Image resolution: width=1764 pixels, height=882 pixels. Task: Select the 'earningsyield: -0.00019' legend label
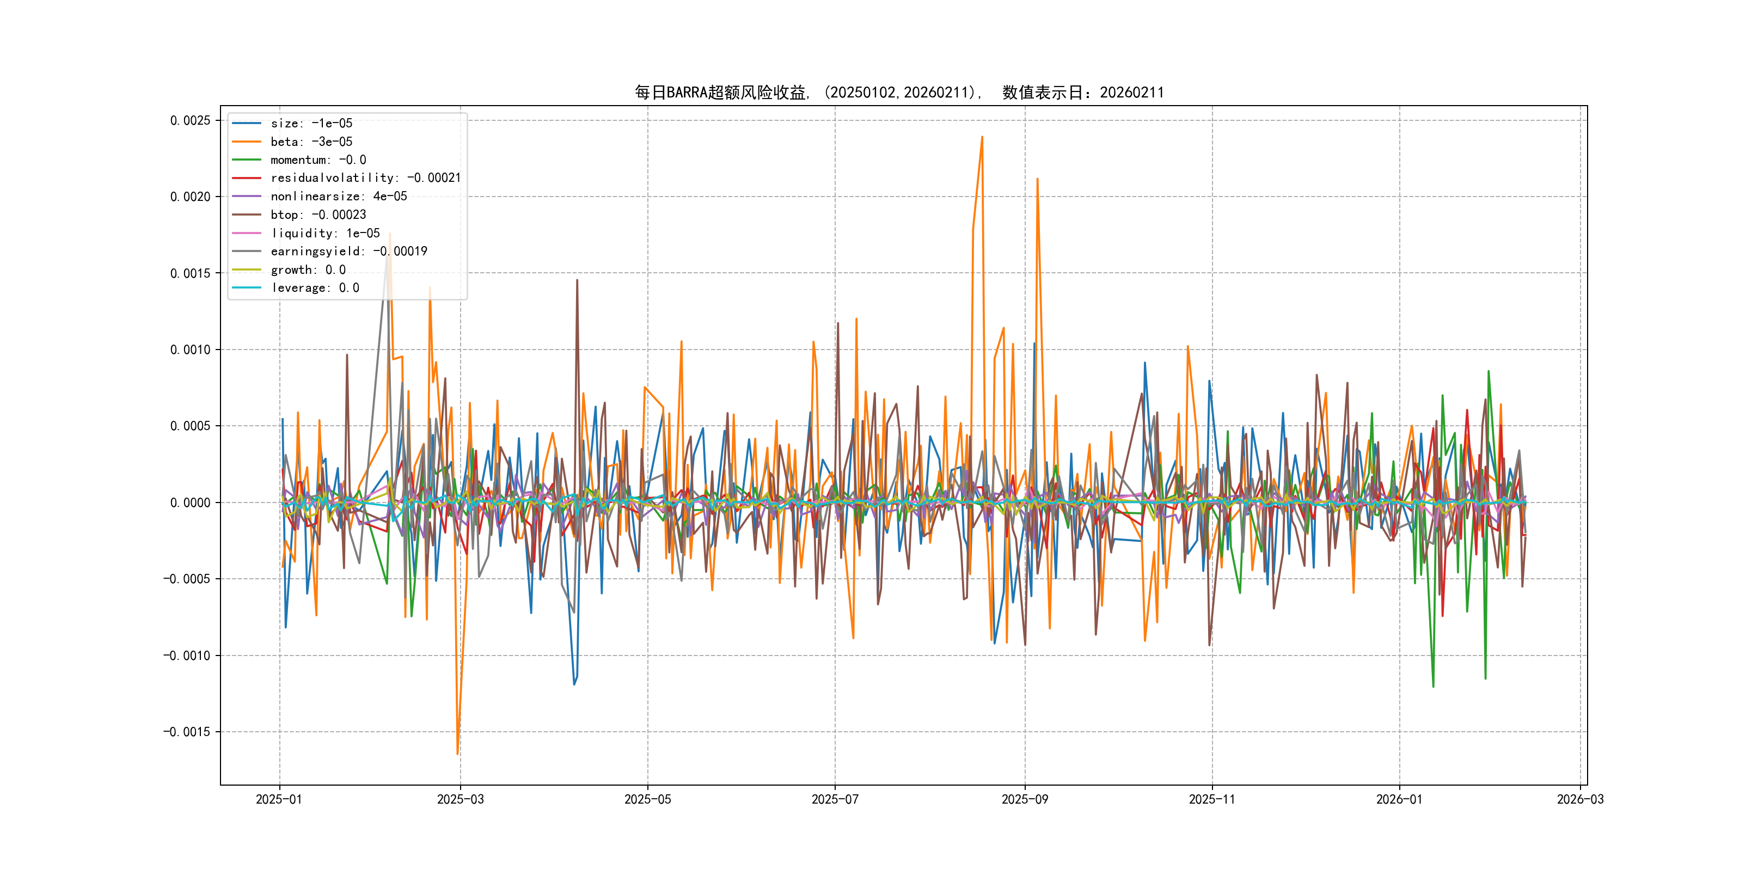point(348,252)
